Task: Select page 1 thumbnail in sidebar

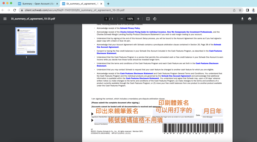Action: tap(26, 41)
